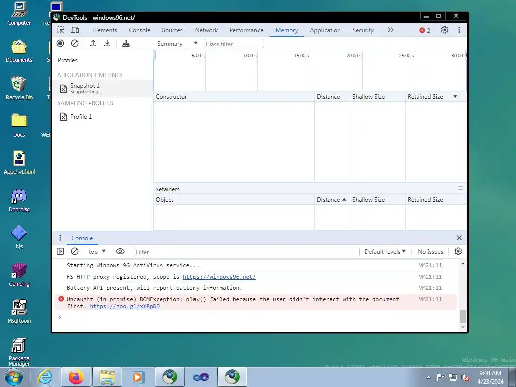Switch to the Console tab in top bar
The height and width of the screenshot is (387, 516).
(x=140, y=30)
